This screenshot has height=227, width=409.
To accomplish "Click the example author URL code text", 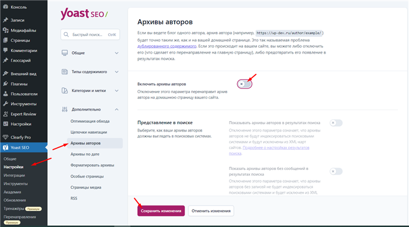I will point(289,33).
